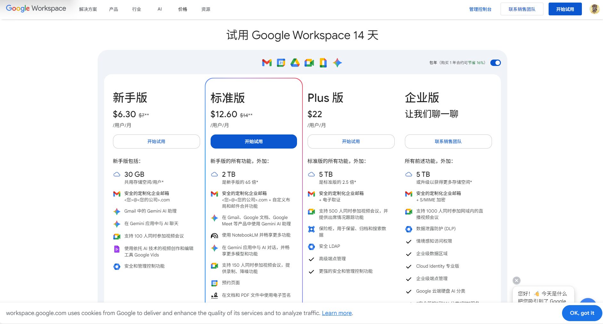Click checkmark beside 高级端点管理
Screen dimensions: 603x324
(x=311, y=259)
